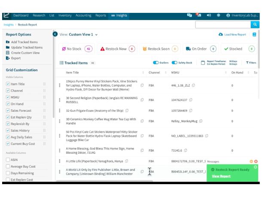
Task: Open the chat translation icon in header
Action: (189, 15)
